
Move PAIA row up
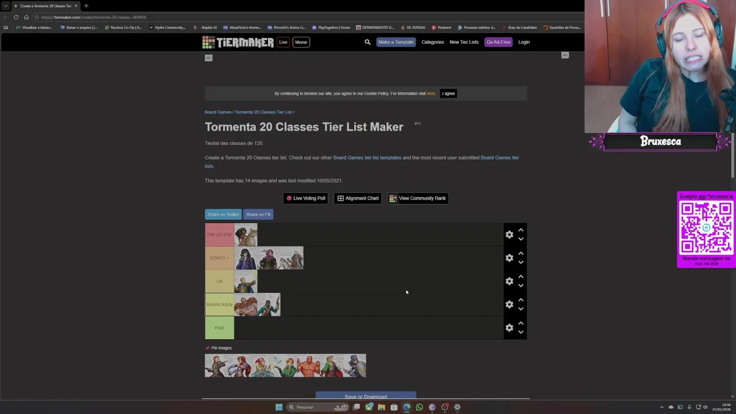[x=520, y=323]
